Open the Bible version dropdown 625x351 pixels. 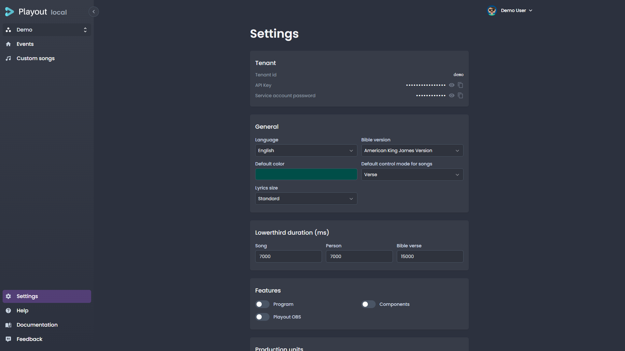(x=412, y=150)
